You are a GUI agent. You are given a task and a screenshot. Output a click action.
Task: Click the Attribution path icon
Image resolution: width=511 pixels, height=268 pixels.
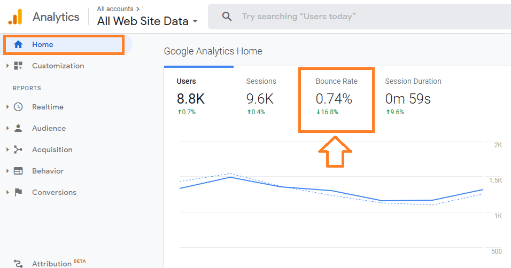(18, 263)
